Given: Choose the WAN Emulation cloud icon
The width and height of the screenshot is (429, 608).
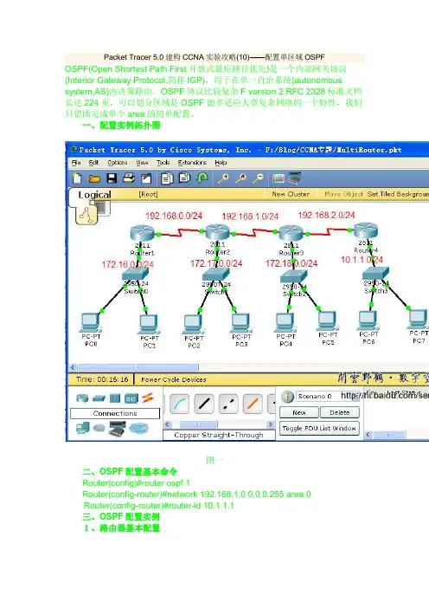Looking at the screenshot, I should (99, 428).
